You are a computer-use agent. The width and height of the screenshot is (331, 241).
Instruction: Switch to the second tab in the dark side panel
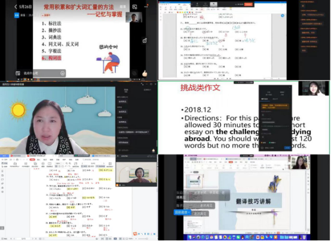(147, 90)
